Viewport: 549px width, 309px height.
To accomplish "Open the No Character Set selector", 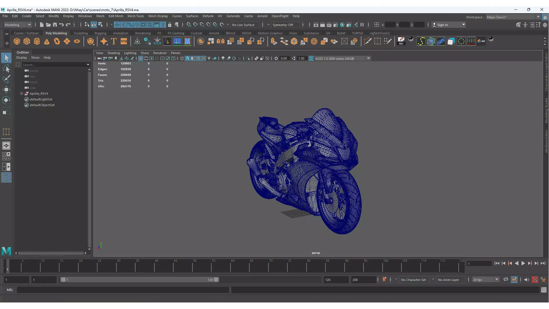I will [x=413, y=280].
